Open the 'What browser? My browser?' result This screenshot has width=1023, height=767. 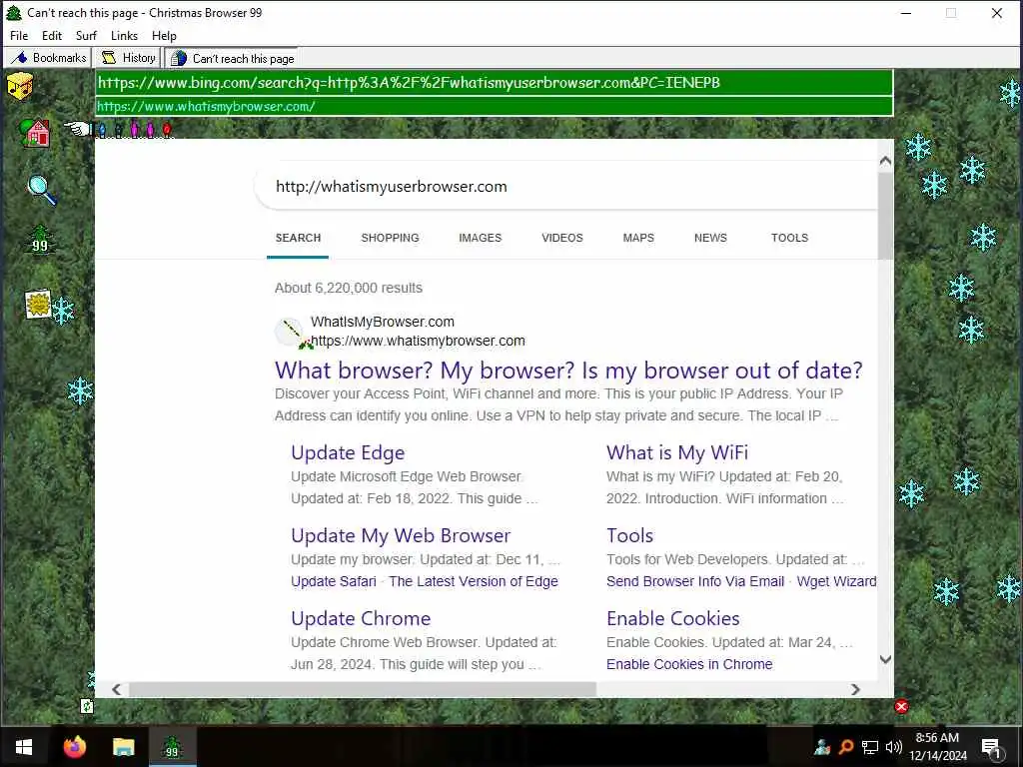pyautogui.click(x=568, y=371)
